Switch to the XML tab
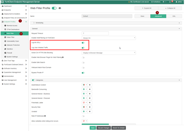 [174, 16]
